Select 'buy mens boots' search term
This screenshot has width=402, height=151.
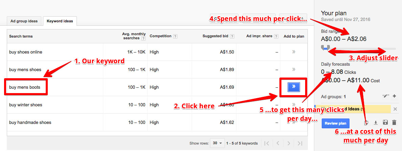tap(25, 87)
